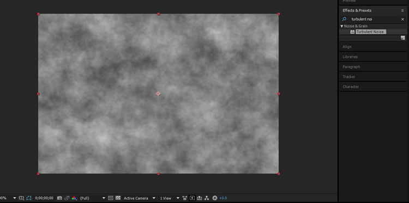Click the Reset Exposure aperture icon
This screenshot has height=203, width=409.
tap(215, 198)
